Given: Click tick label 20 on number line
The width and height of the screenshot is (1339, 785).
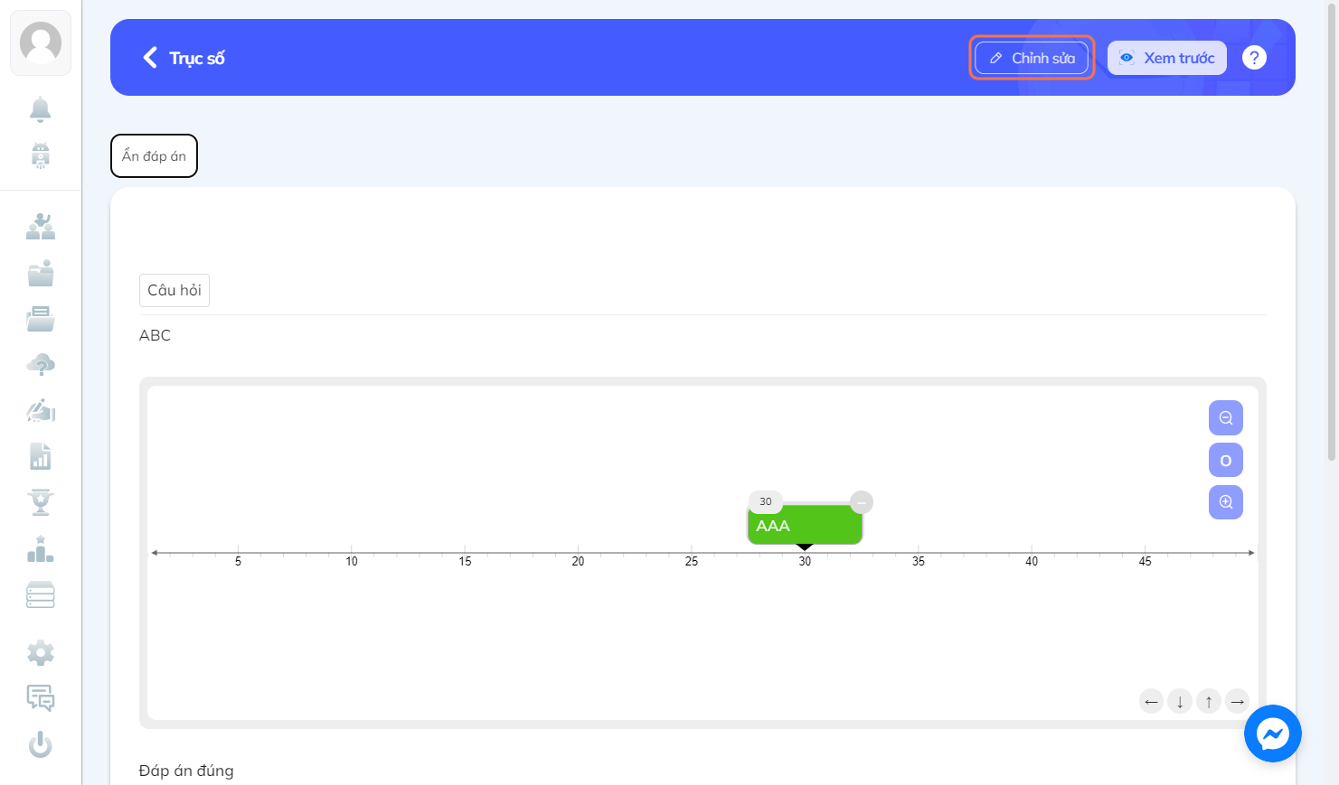Looking at the screenshot, I should (578, 562).
